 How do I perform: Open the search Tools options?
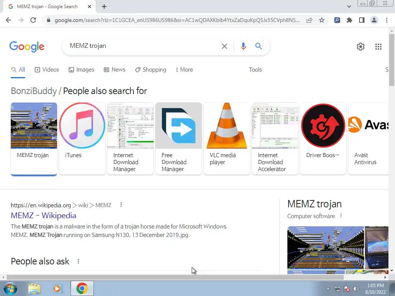click(255, 70)
